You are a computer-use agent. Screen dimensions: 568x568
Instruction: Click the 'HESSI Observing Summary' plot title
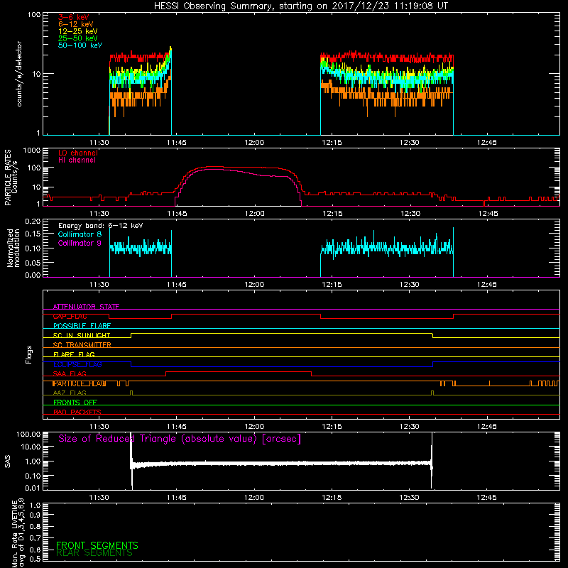coord(300,6)
